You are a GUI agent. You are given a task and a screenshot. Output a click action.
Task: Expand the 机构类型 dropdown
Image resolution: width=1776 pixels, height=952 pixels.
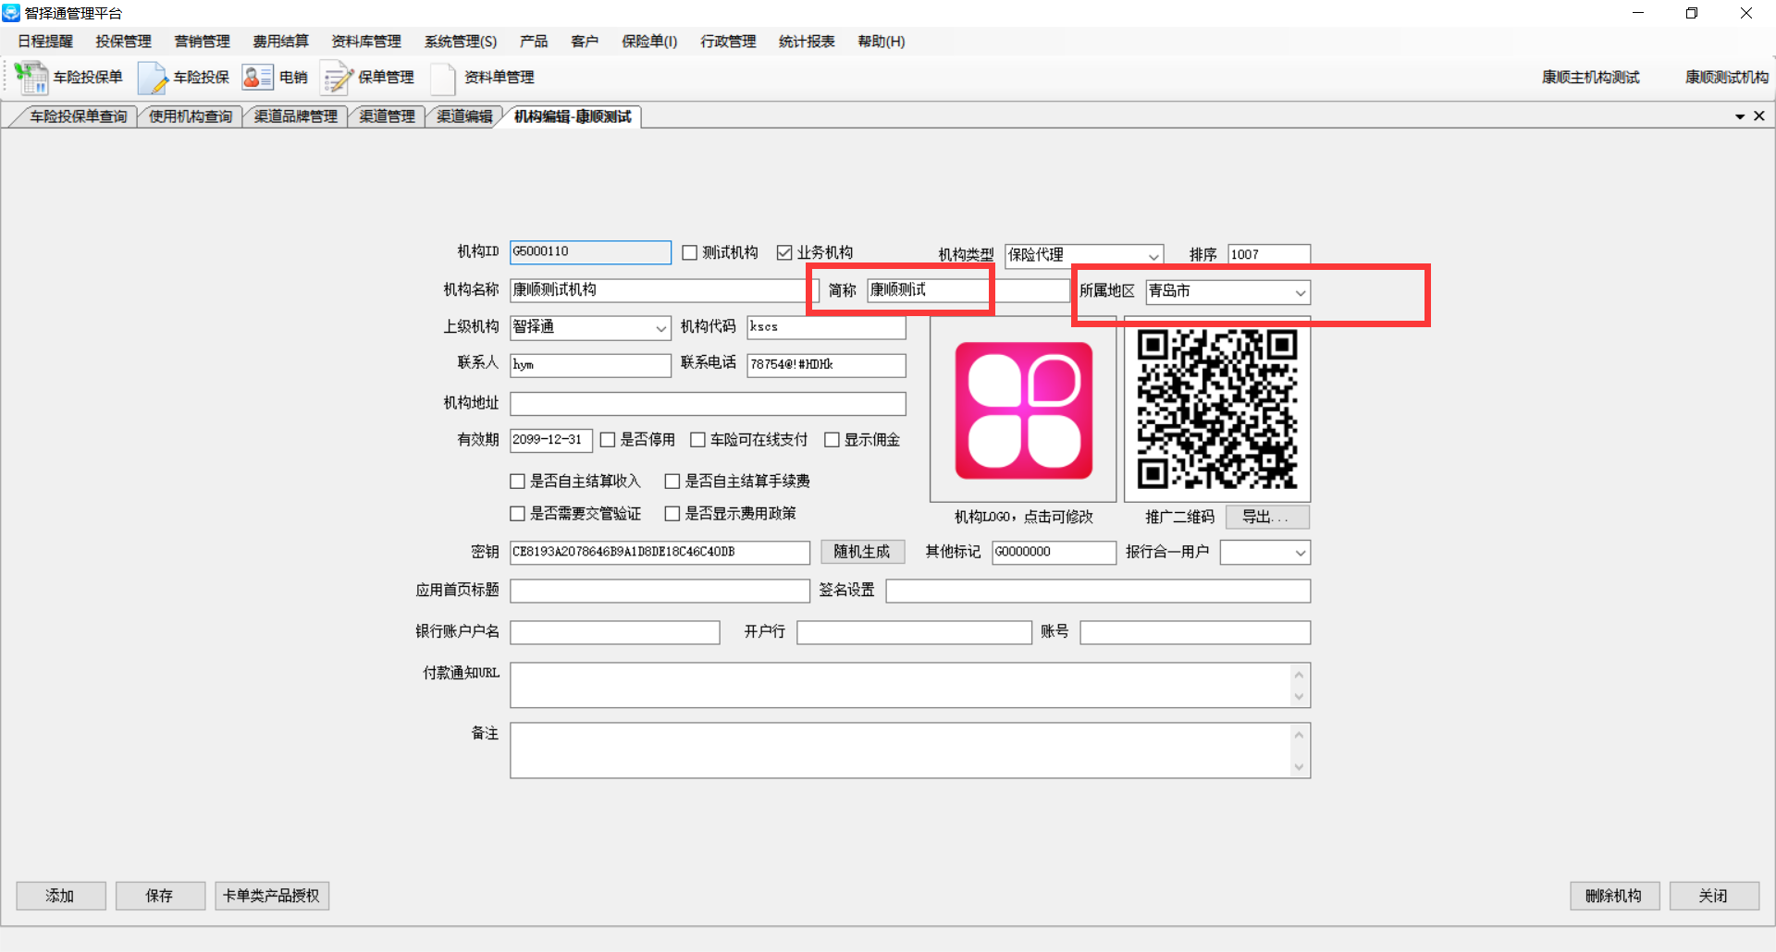coord(1153,256)
